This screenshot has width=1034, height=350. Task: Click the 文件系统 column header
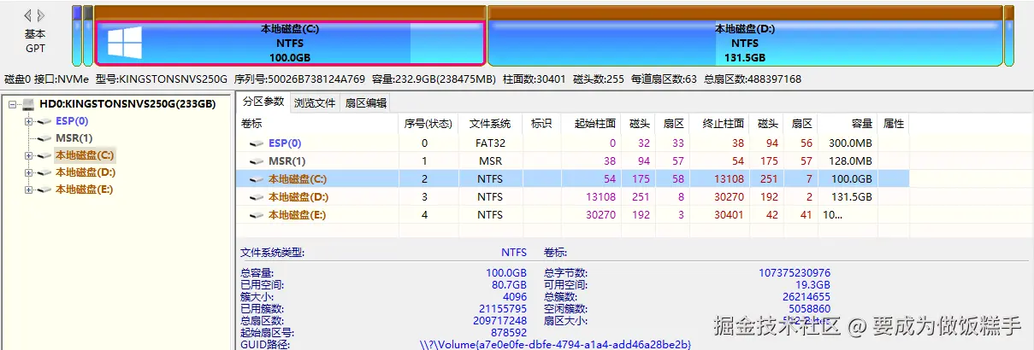click(490, 124)
